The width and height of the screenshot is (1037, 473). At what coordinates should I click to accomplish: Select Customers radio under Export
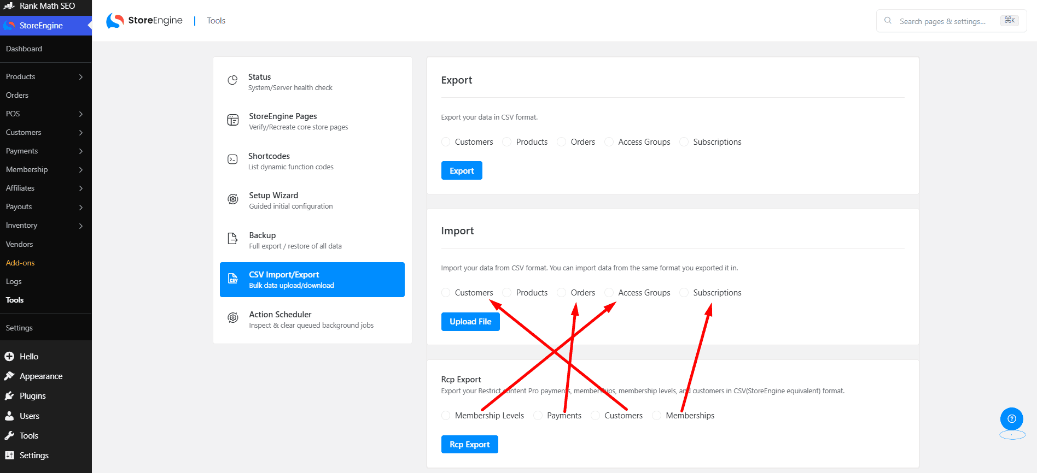446,142
